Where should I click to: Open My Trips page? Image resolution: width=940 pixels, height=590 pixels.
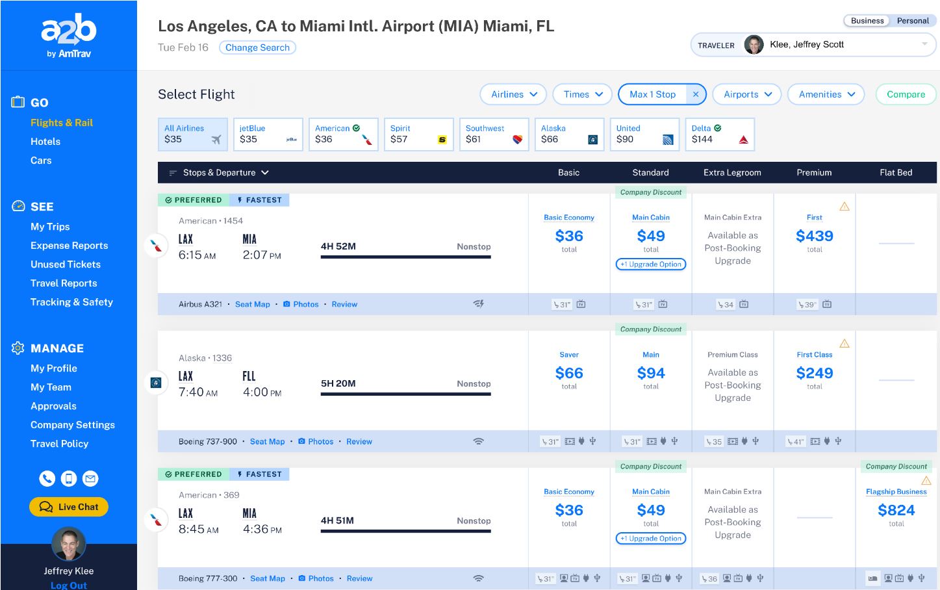[x=50, y=227]
